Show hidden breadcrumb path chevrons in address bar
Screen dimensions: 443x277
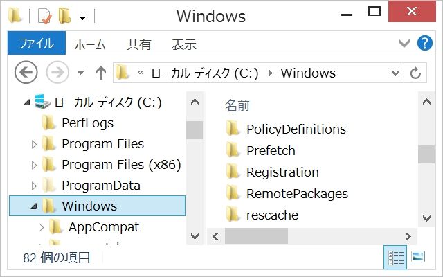(x=141, y=73)
